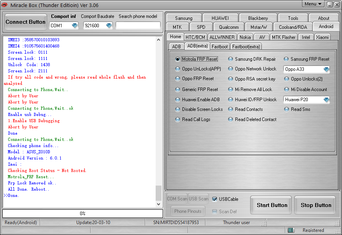
Task: Click the log panel scrollbar thumb
Action: coord(159,193)
